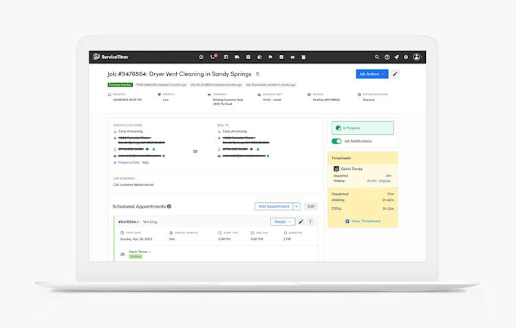Image resolution: width=516 pixels, height=328 pixels.
Task: Click the TOTAL 3h 12m row in Timesheets
Action: point(363,208)
